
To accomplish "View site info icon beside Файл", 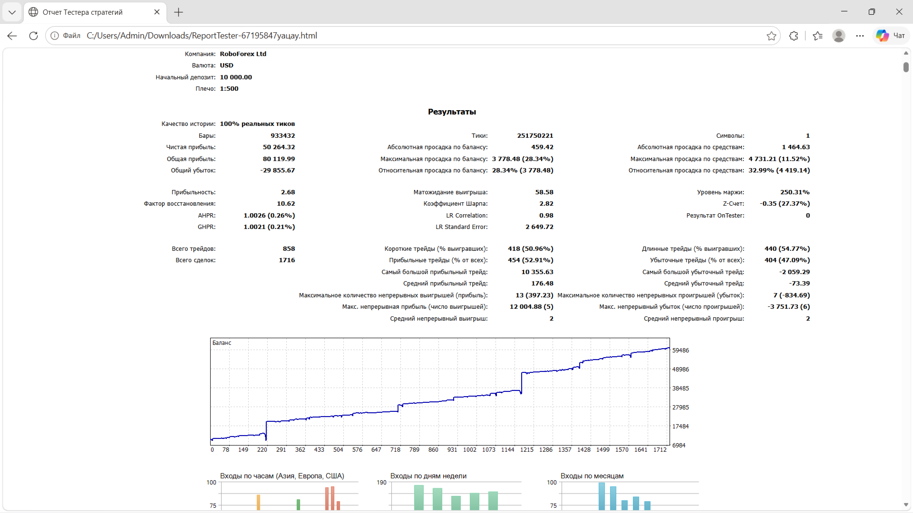I will pyautogui.click(x=55, y=36).
